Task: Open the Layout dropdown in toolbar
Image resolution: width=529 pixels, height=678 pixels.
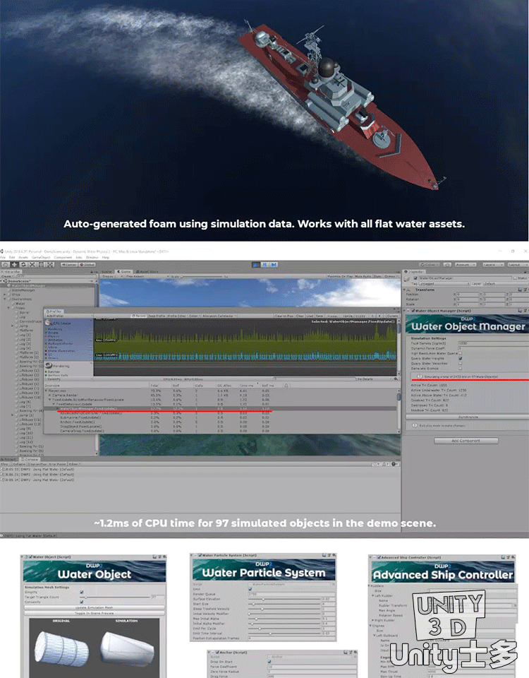Action: point(517,265)
